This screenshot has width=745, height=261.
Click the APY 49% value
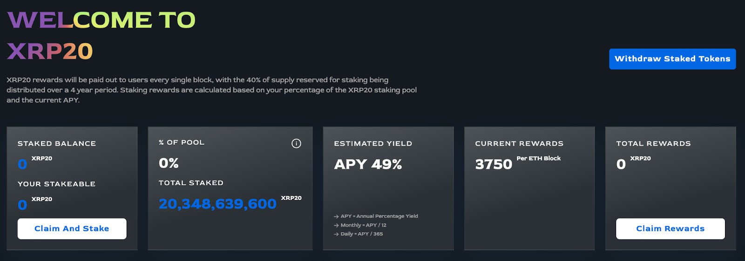[368, 164]
